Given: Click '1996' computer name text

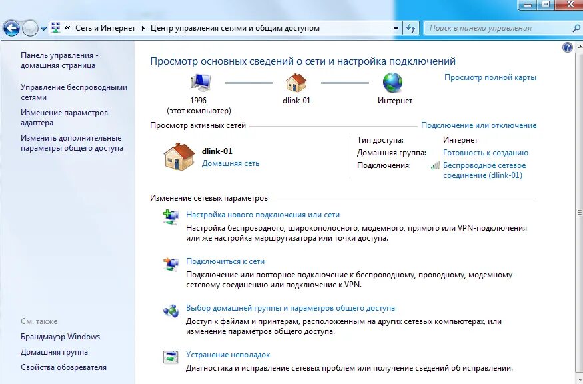Looking at the screenshot, I should click(x=198, y=101).
